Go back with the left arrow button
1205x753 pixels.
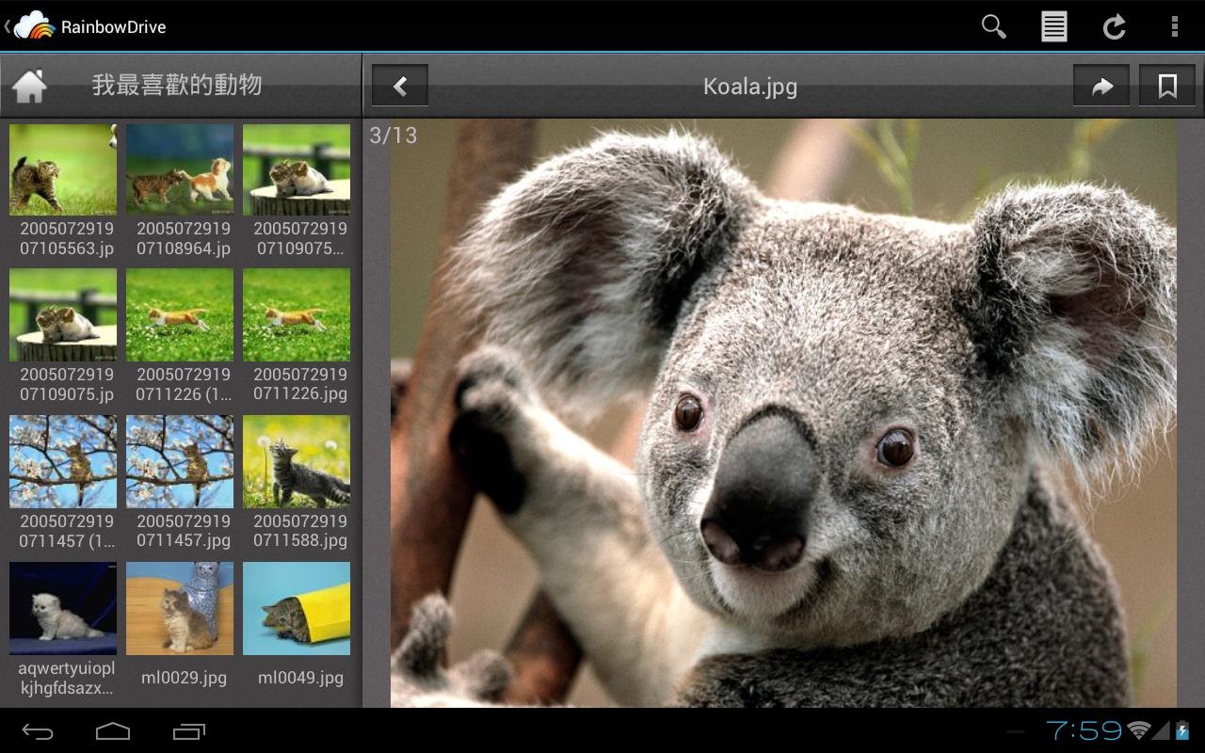[x=400, y=87]
